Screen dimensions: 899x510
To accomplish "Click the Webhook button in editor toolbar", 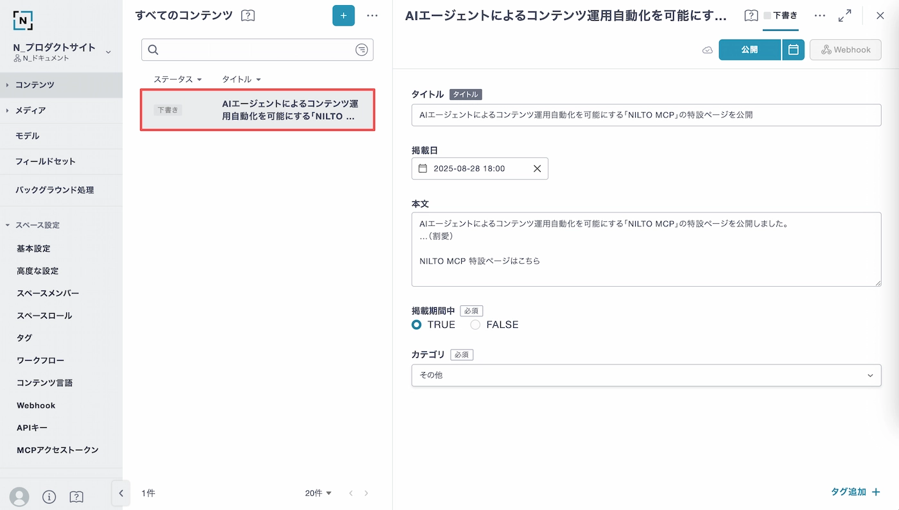I will tap(845, 49).
